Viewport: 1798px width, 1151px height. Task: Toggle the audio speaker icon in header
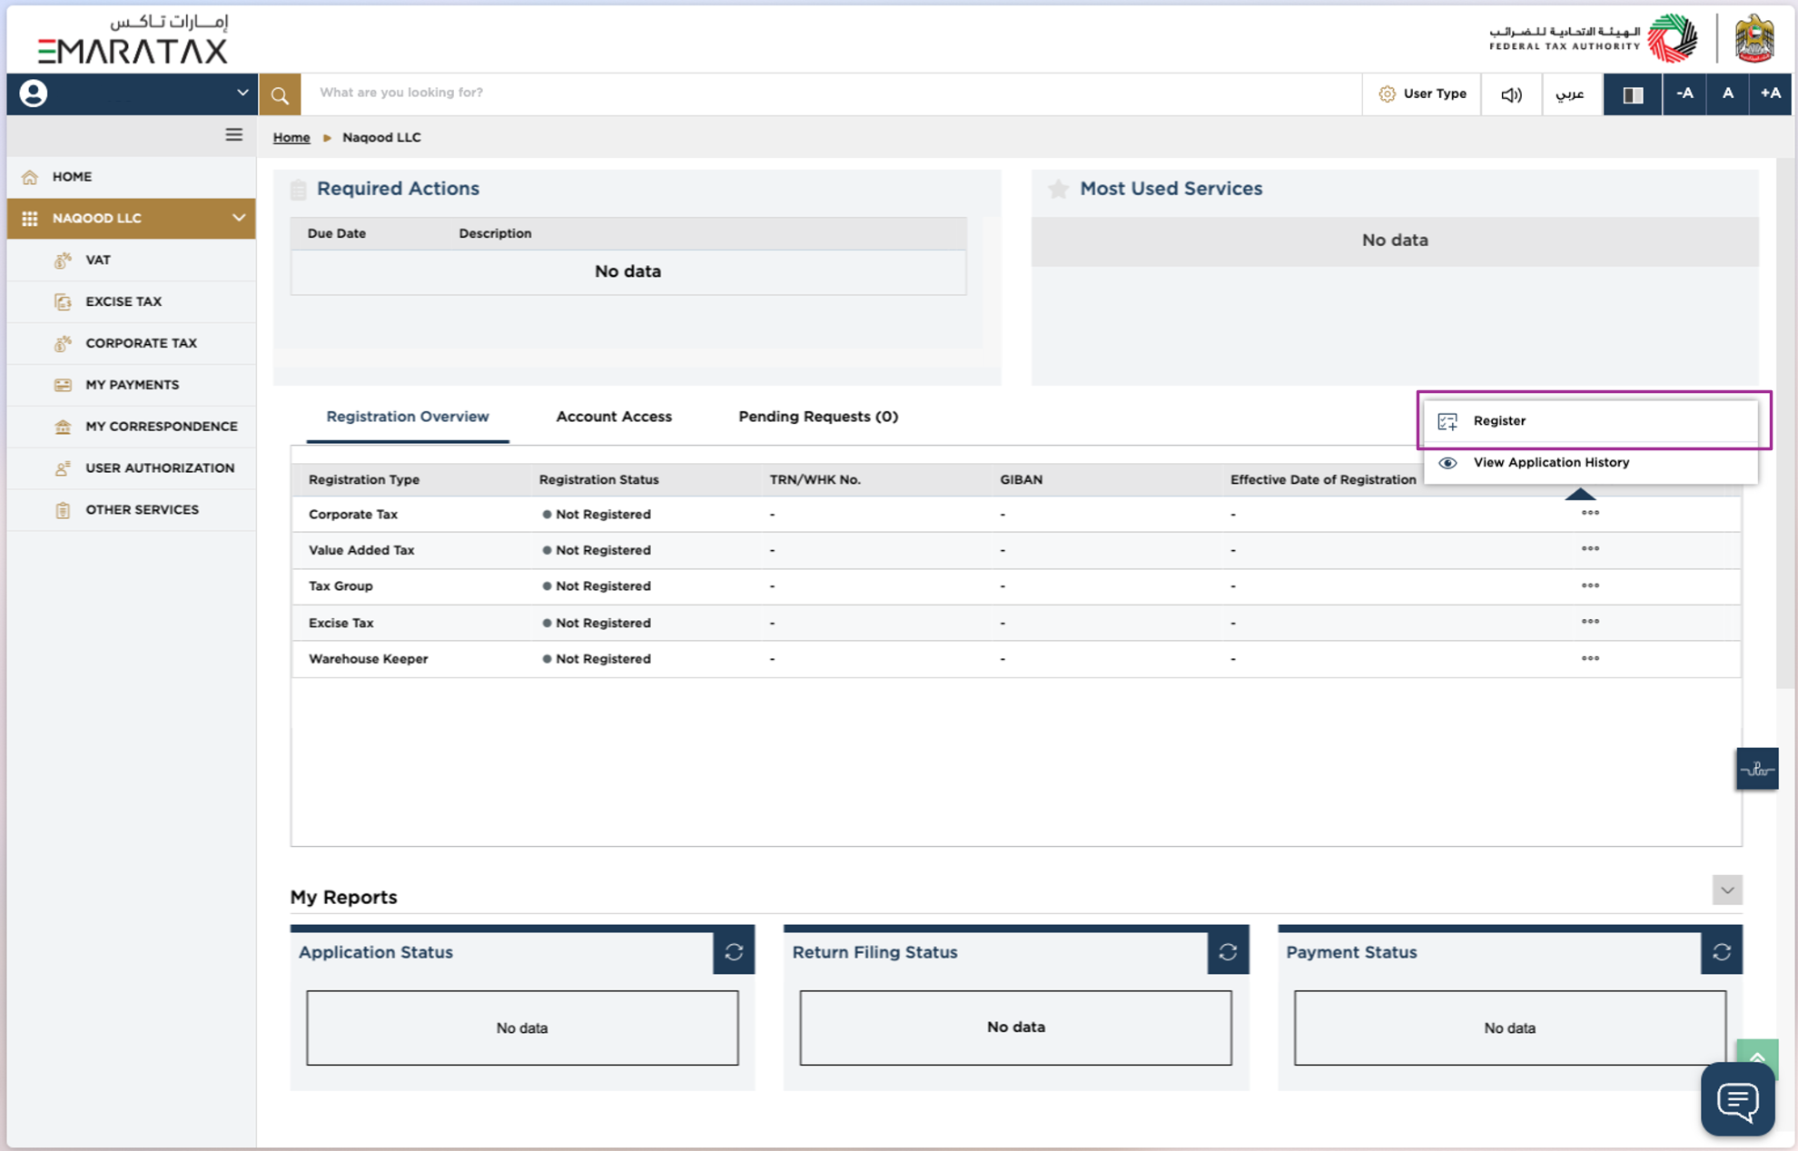pos(1511,94)
